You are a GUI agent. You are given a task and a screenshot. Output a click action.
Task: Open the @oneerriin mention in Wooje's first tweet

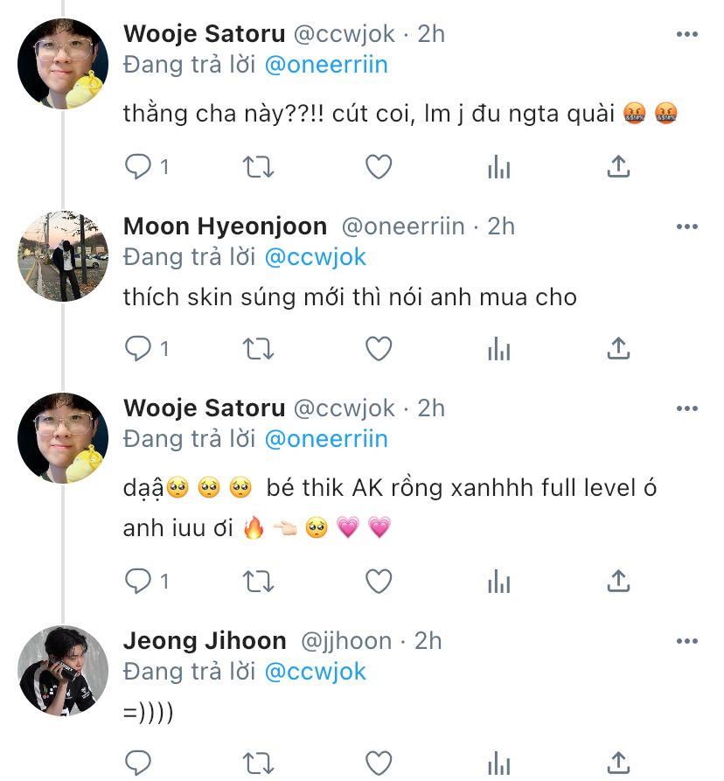coord(325,66)
